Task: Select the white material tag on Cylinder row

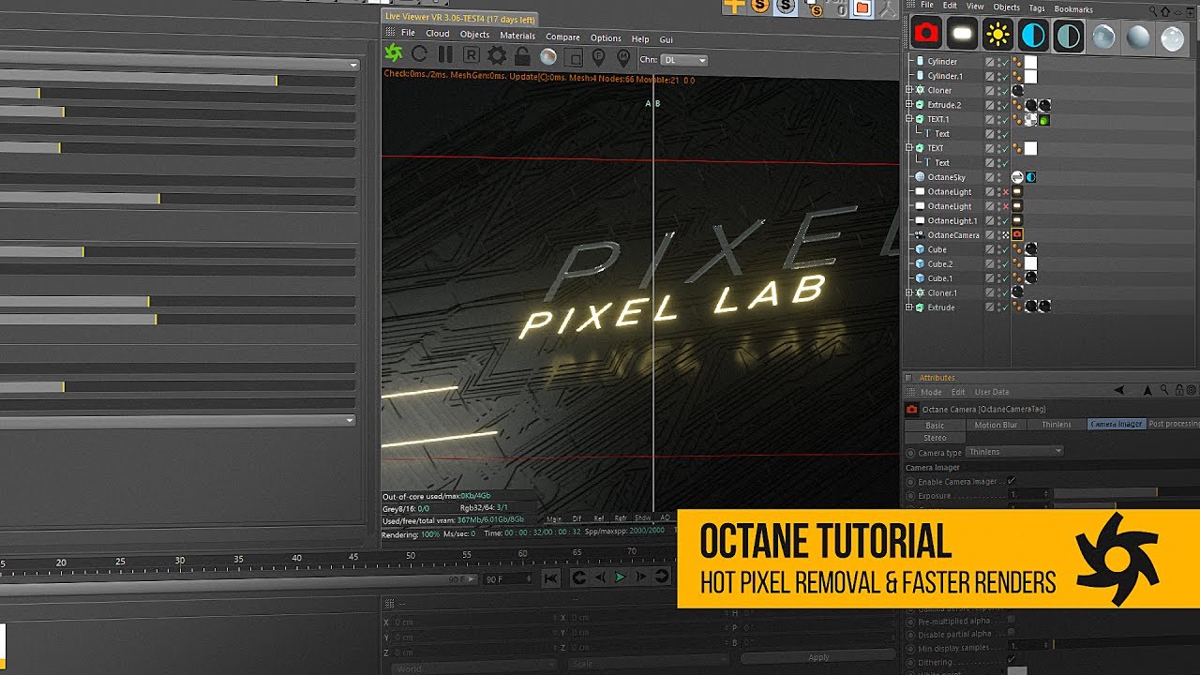Action: (1030, 62)
